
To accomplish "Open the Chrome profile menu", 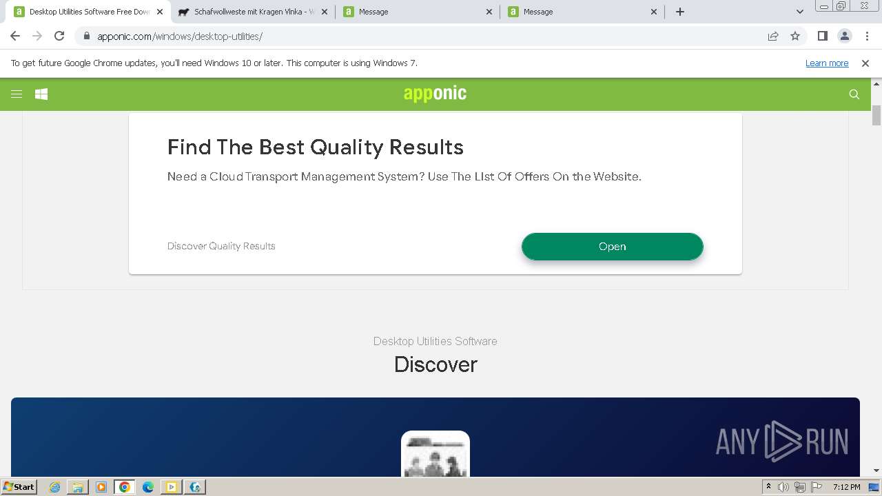I will [845, 36].
